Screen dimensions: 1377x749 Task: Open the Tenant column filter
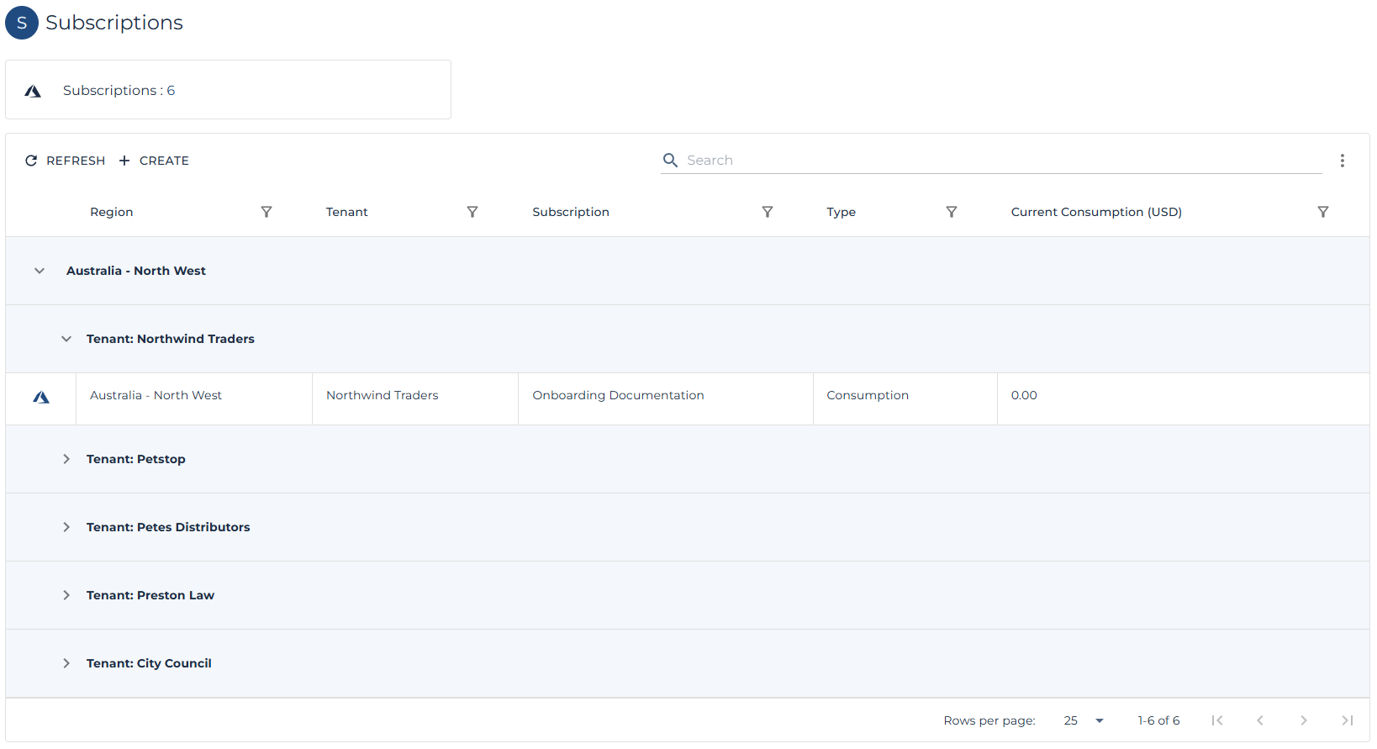pos(472,212)
